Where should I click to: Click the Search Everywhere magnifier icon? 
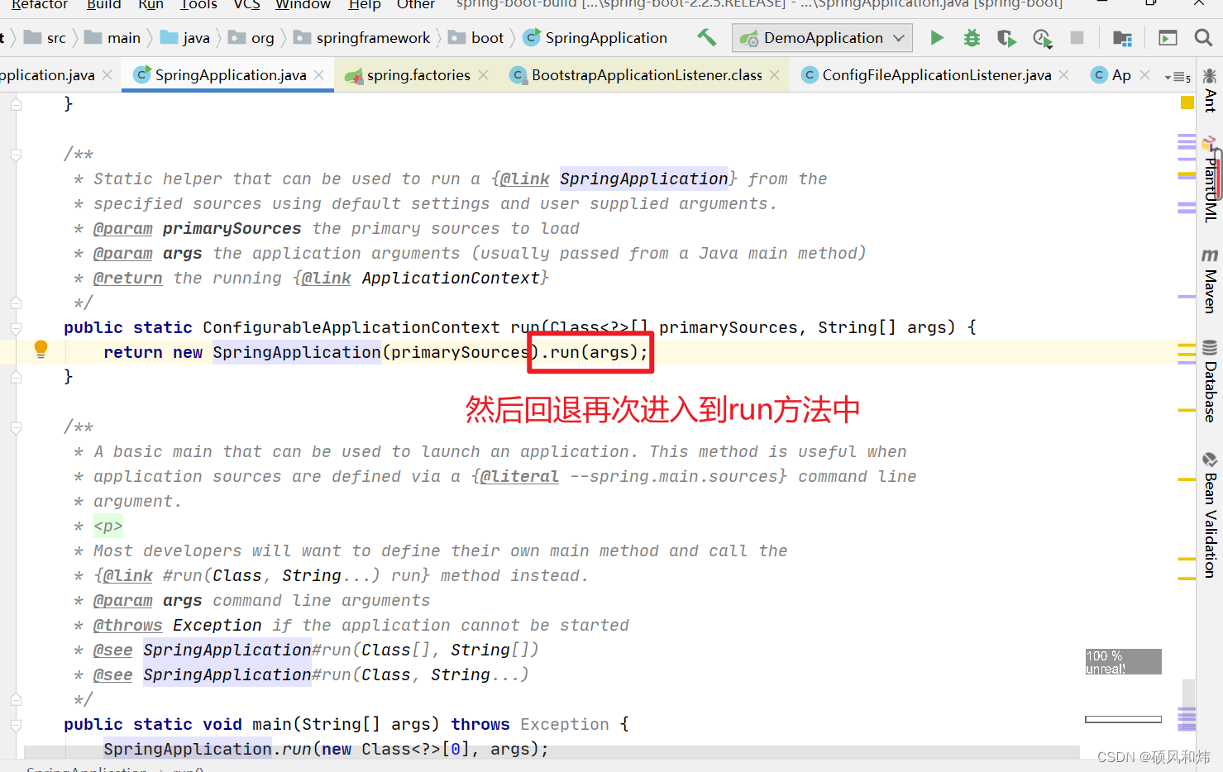coord(1203,37)
